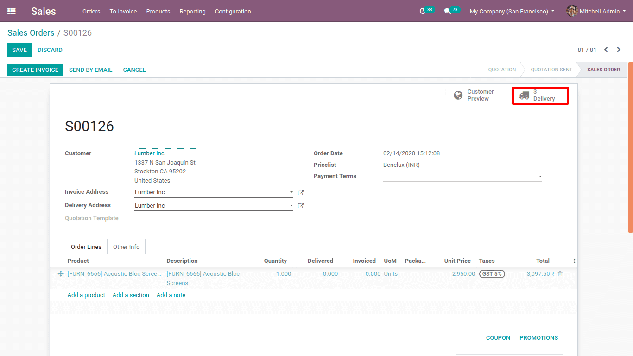Click SEND BY EMAIL button
The height and width of the screenshot is (356, 633).
click(x=91, y=70)
